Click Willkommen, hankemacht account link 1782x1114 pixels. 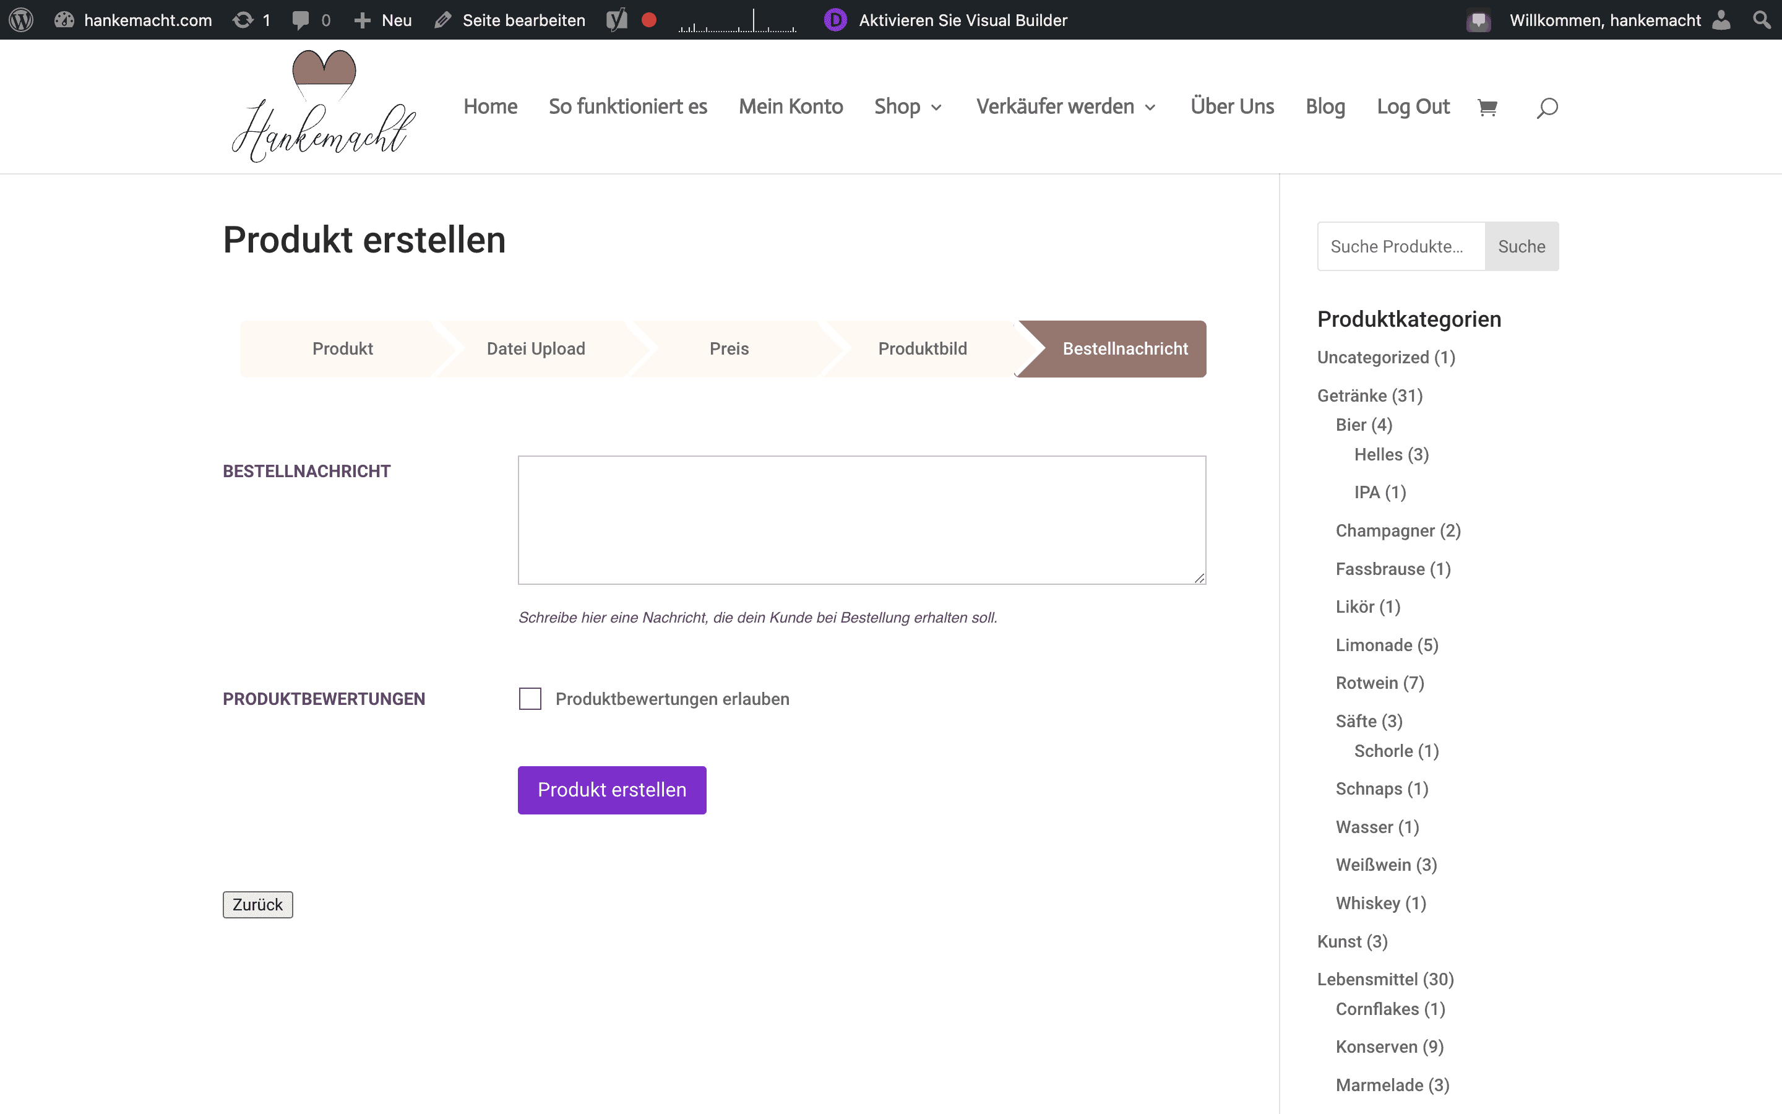(1605, 20)
